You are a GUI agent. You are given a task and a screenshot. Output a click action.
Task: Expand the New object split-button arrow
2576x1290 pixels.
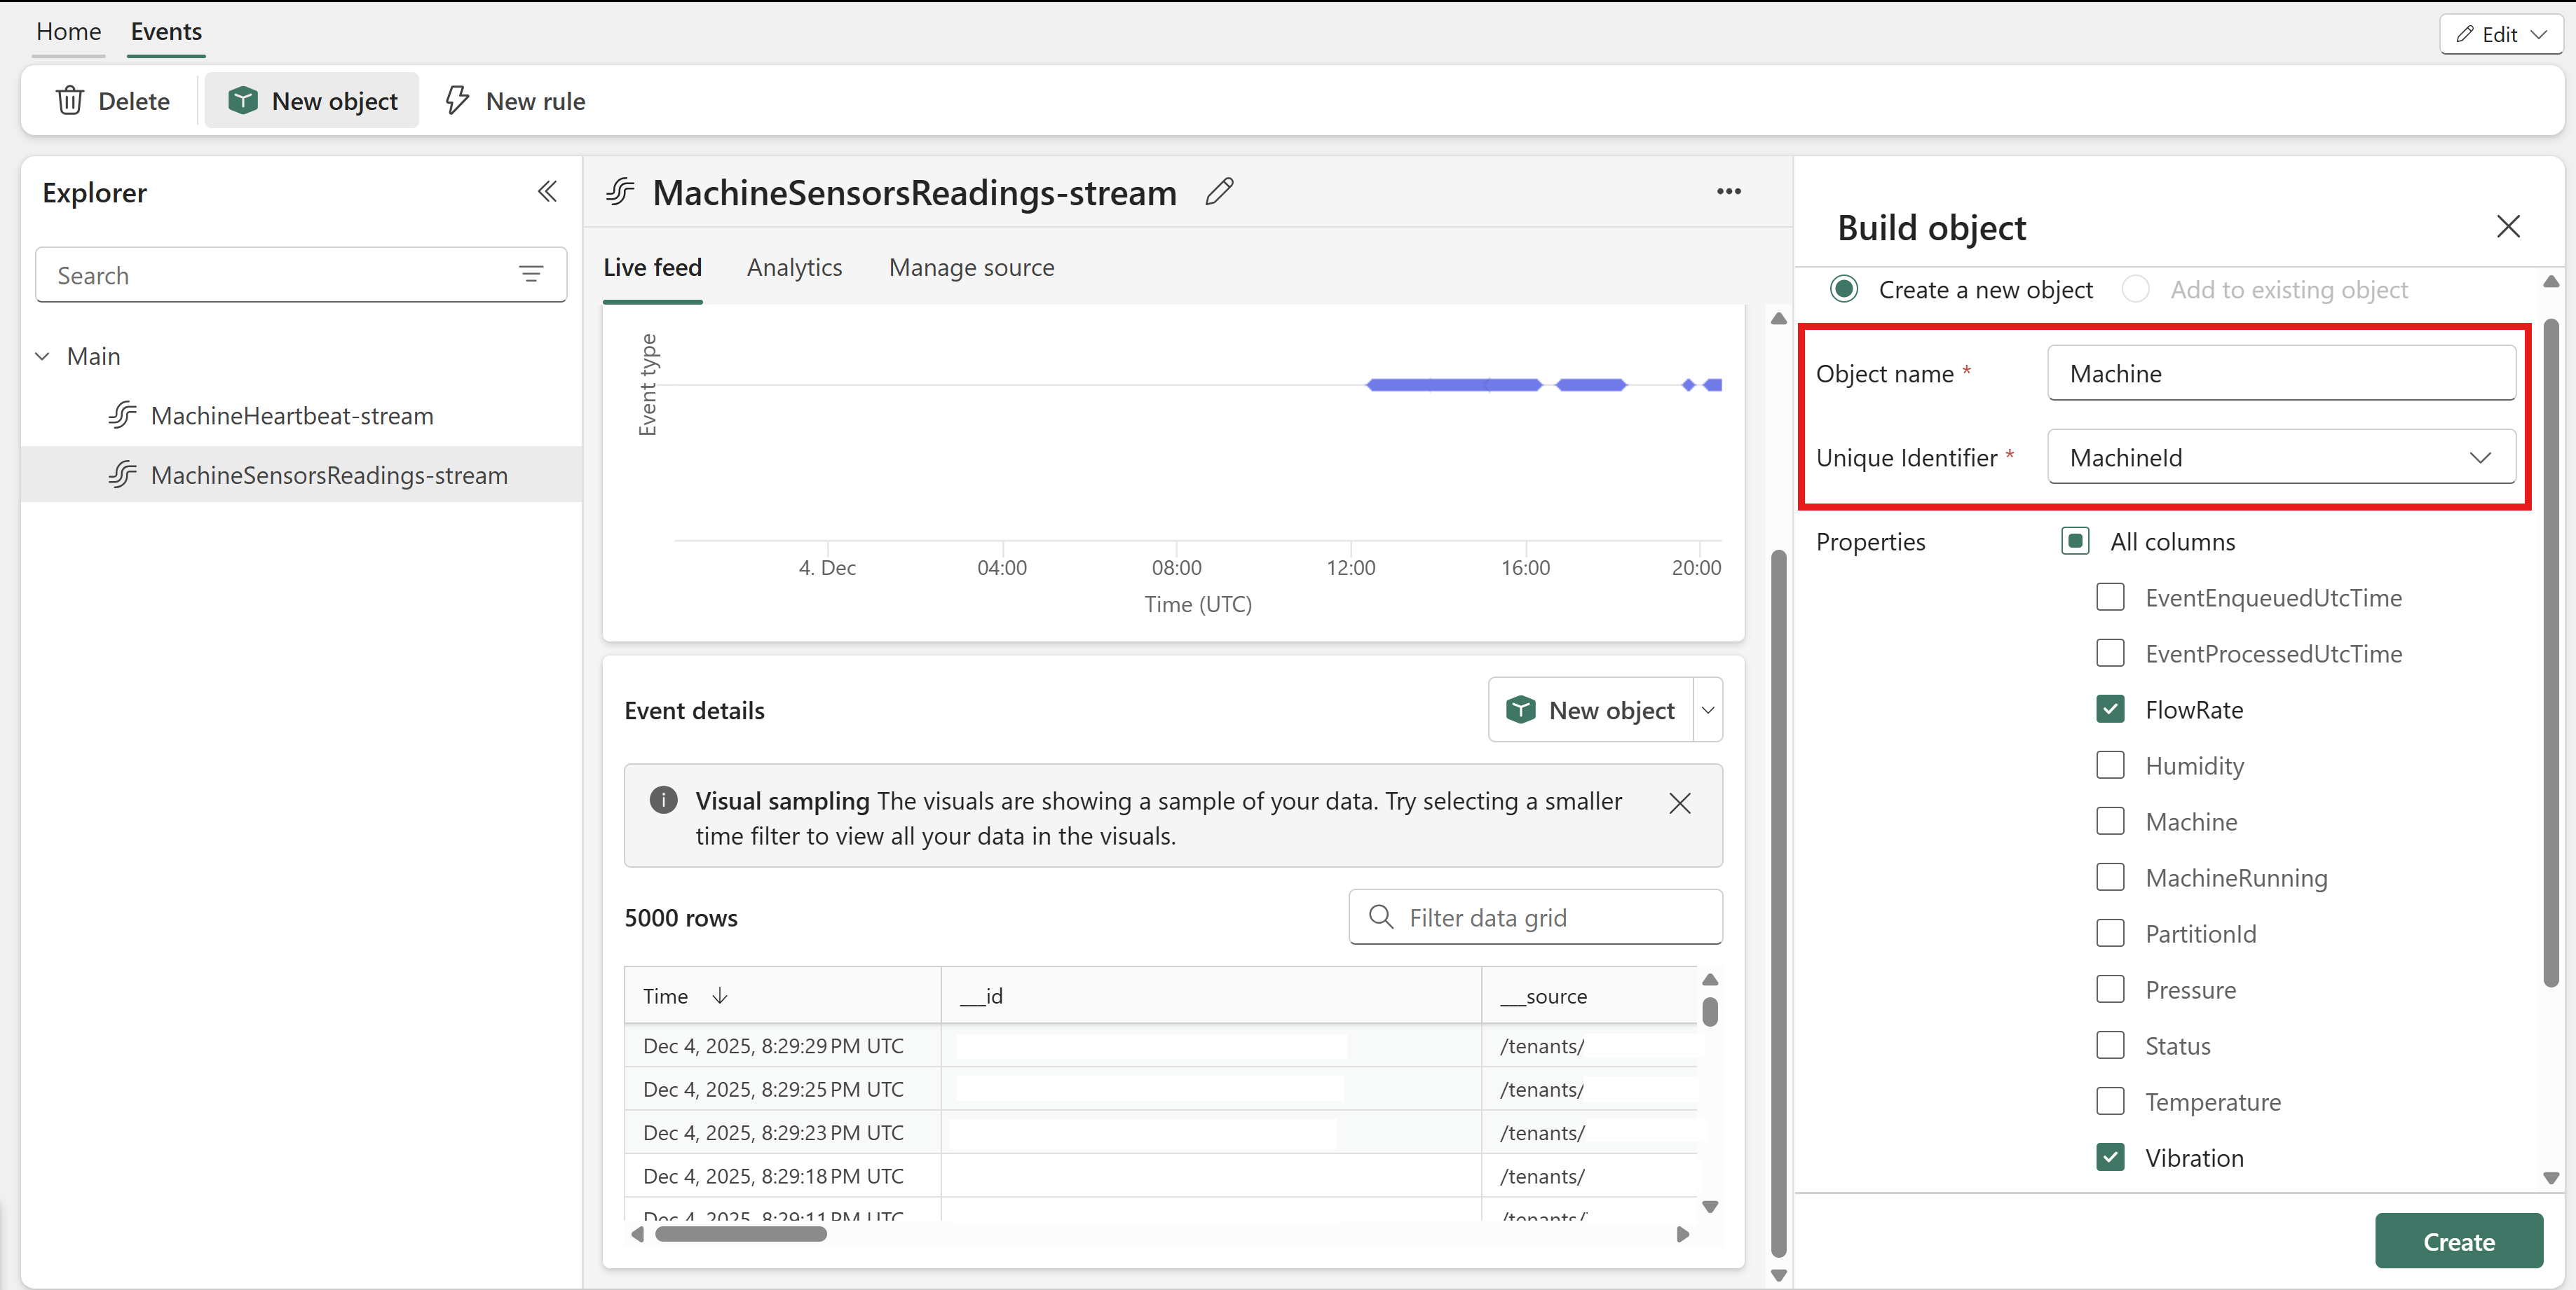pyautogui.click(x=1708, y=710)
